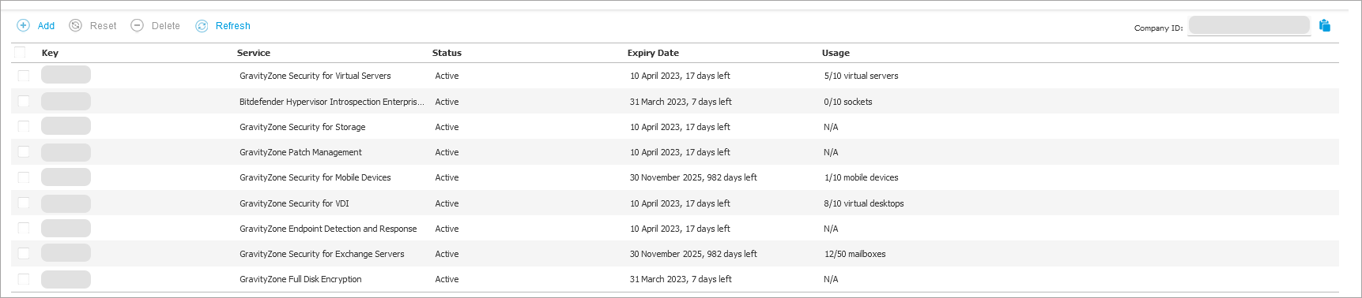Screen dimensions: 1362x298
Task: Focus the Company ID field
Action: (1249, 25)
